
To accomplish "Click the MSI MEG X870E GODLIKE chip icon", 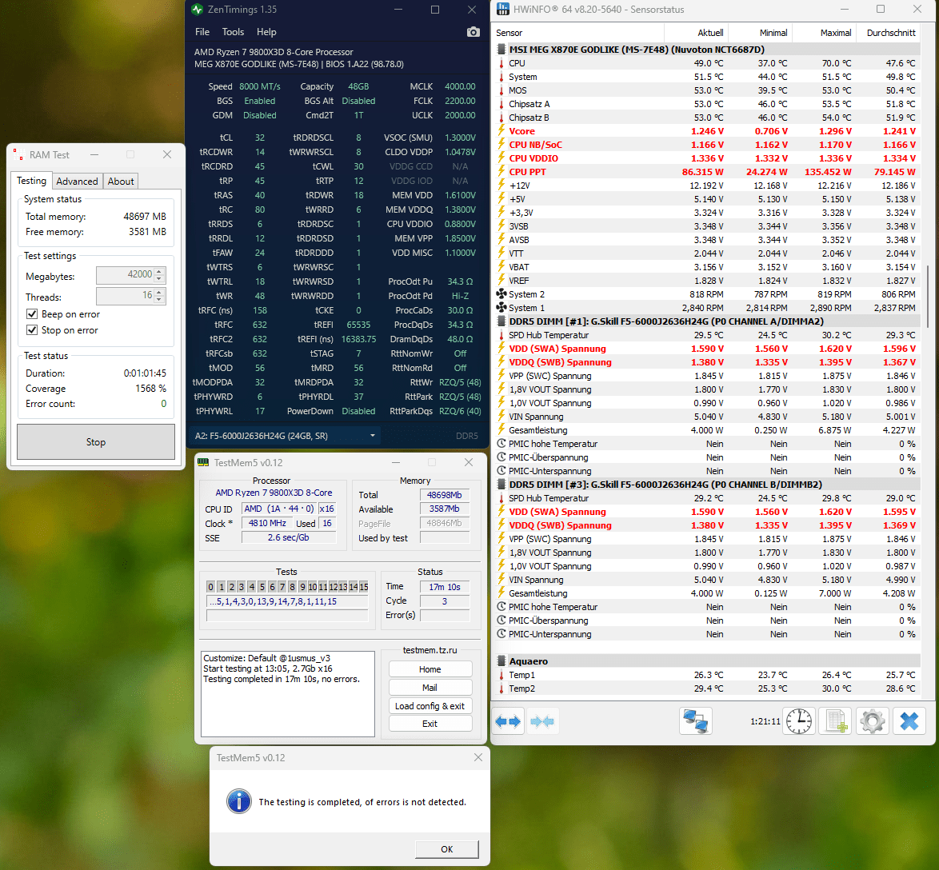I will tap(501, 49).
